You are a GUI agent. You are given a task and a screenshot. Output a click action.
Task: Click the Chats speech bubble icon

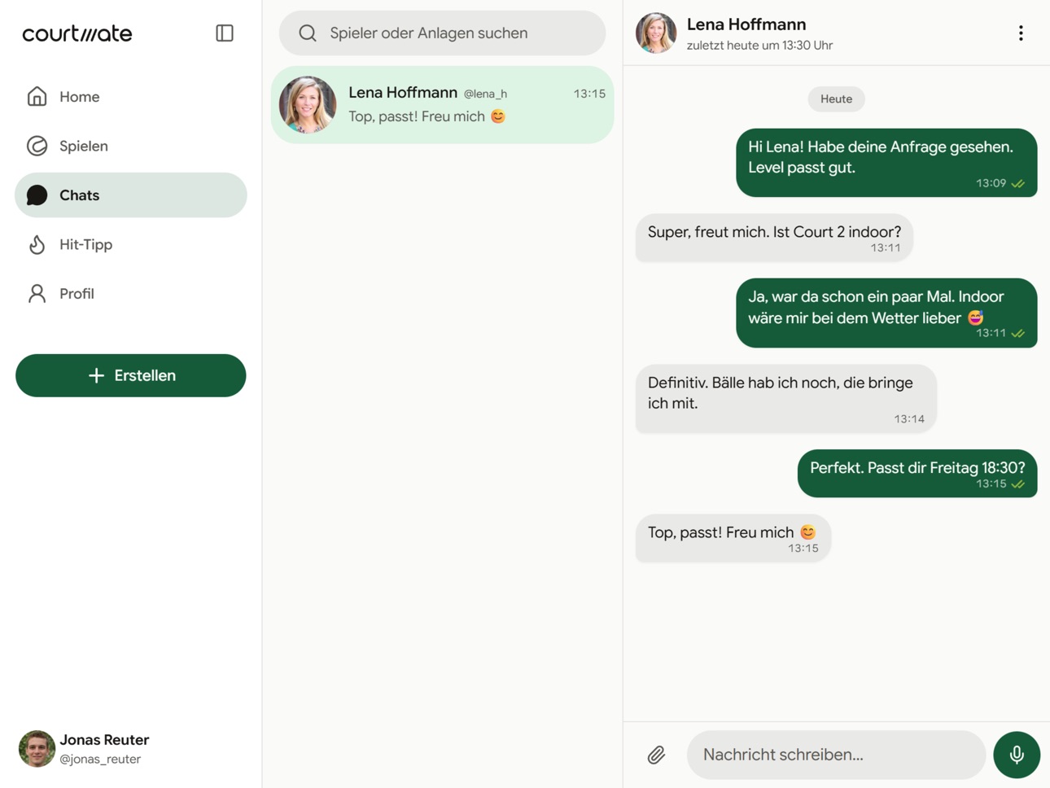37,195
